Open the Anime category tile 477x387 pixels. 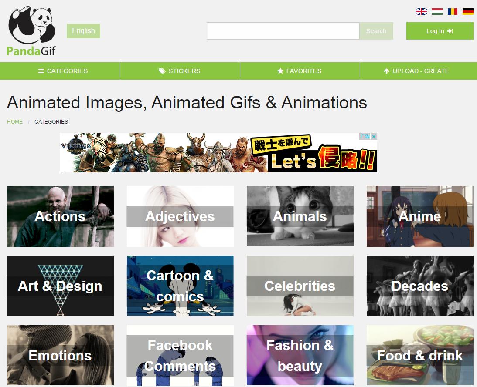pos(420,216)
